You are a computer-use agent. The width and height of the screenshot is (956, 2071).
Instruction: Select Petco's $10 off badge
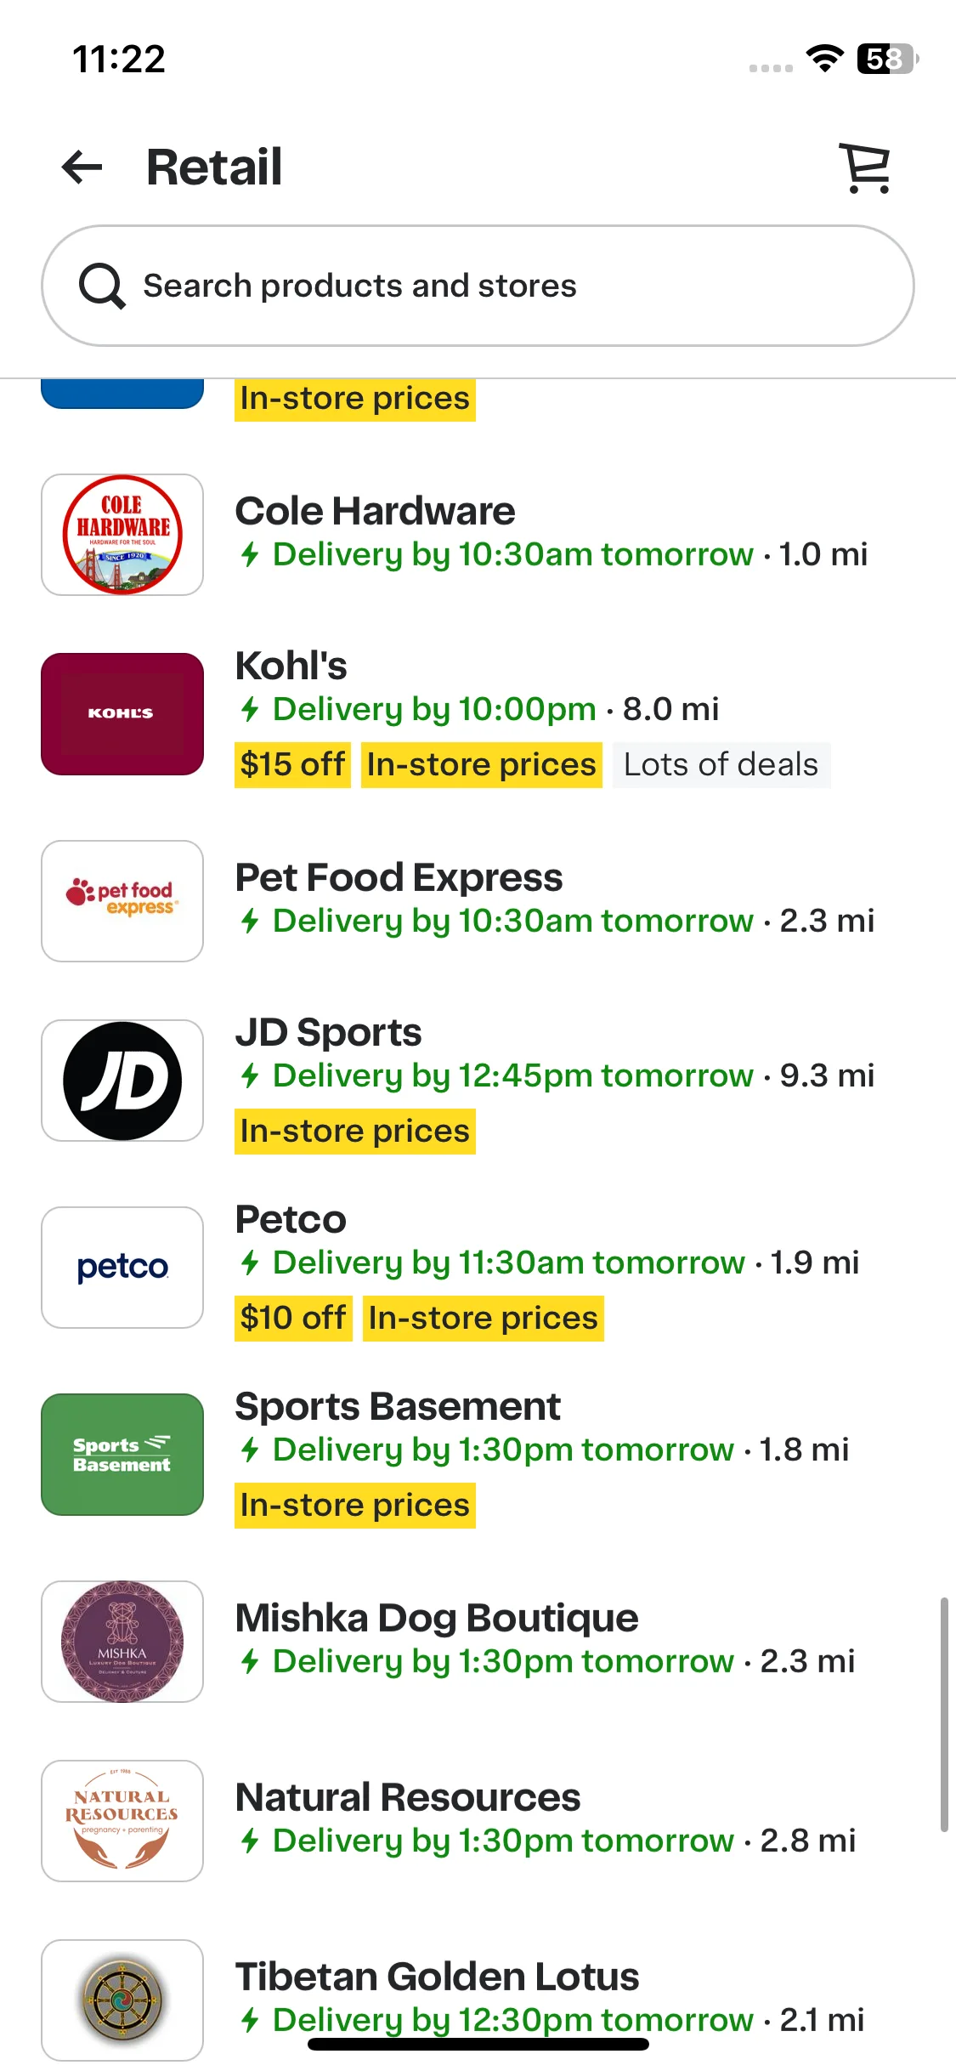[293, 1318]
